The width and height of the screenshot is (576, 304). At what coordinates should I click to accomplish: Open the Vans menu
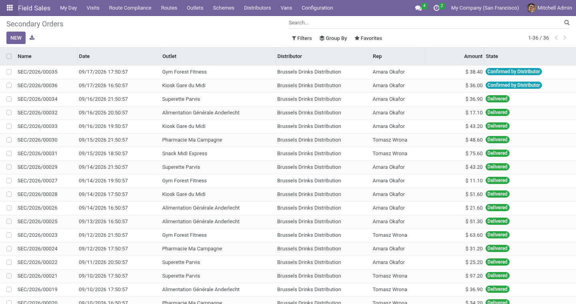point(286,8)
